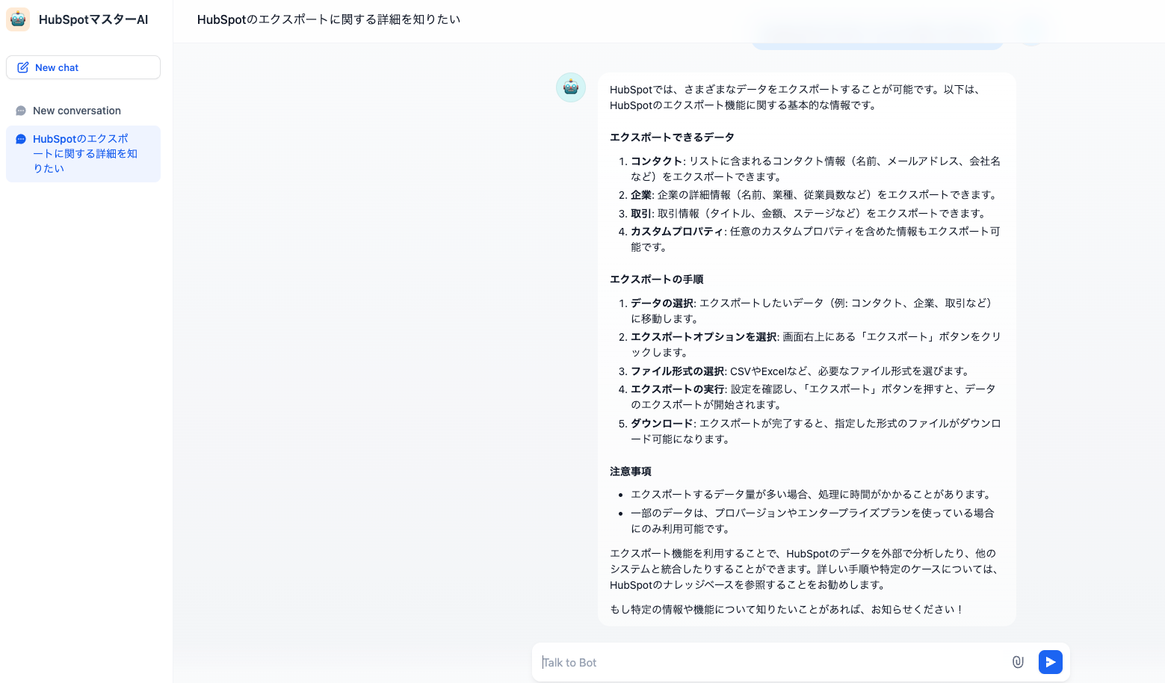1165x683 pixels.
Task: Click the コンタクト list item text
Action: coord(815,169)
